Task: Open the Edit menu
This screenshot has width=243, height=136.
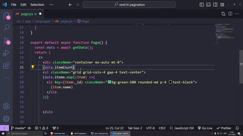Action: coord(24,5)
